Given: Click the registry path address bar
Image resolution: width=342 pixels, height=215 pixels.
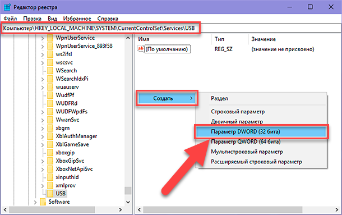Looking at the screenshot, I should [x=171, y=28].
